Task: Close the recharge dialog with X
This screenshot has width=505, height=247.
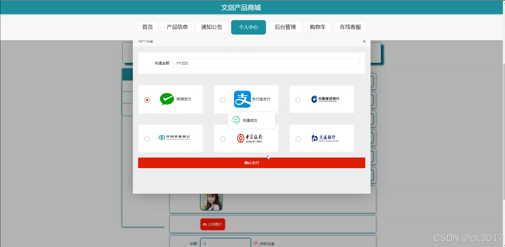Action: [x=364, y=41]
